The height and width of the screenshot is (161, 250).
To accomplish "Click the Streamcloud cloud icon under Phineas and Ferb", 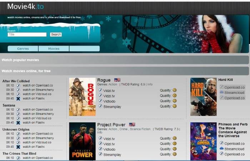I will [x=221, y=148].
